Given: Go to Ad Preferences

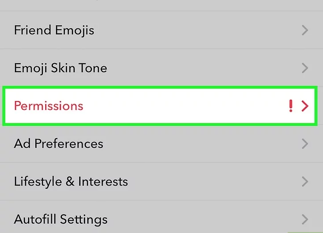Looking at the screenshot, I should click(x=59, y=144).
